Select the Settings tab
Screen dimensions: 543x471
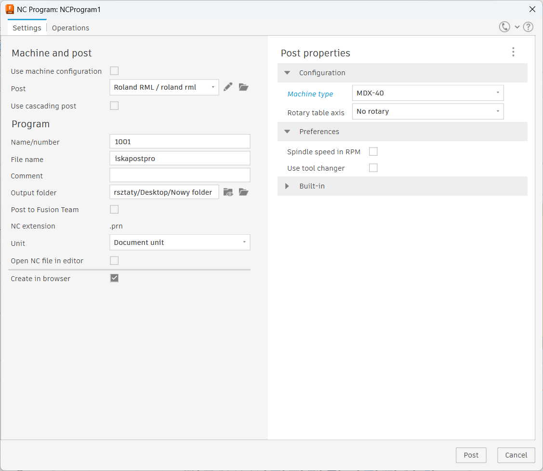(x=27, y=28)
